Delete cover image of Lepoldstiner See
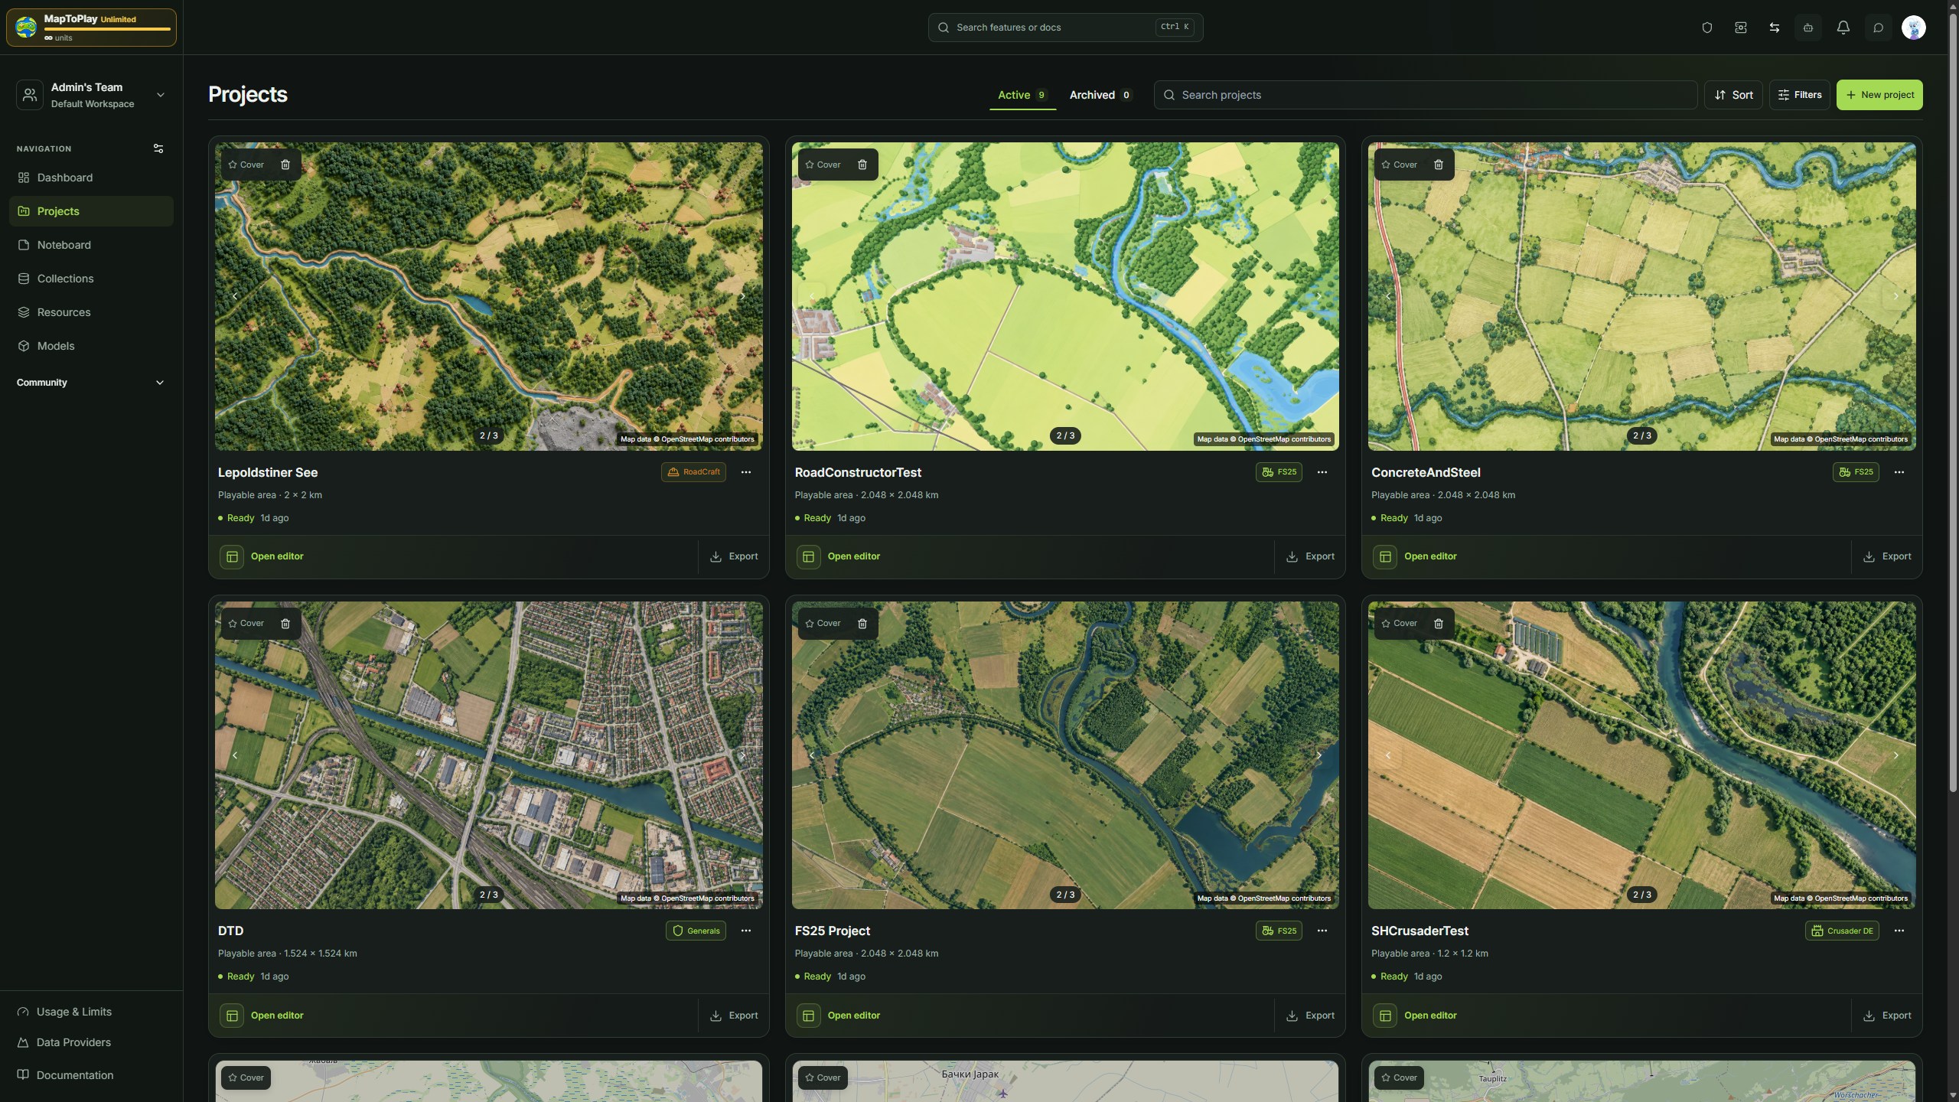 tap(285, 165)
